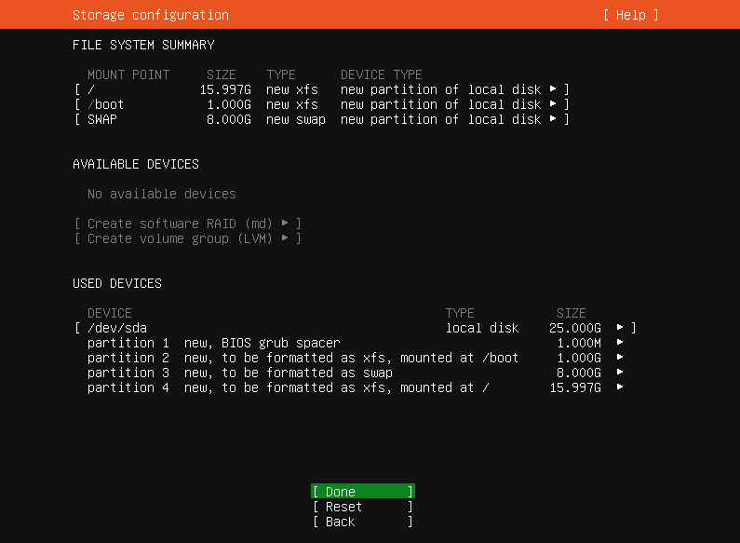Screen dimensions: 740x543
Task: Click the Storage configuration title
Action: tap(151, 15)
